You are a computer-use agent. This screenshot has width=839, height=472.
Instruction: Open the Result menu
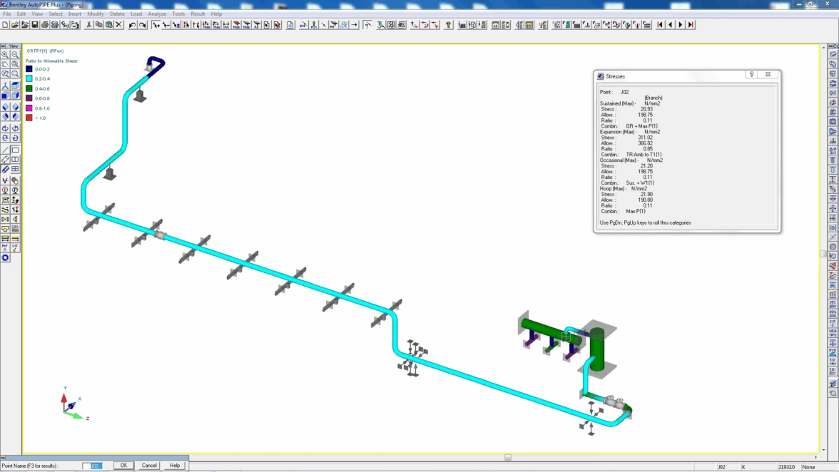click(198, 14)
